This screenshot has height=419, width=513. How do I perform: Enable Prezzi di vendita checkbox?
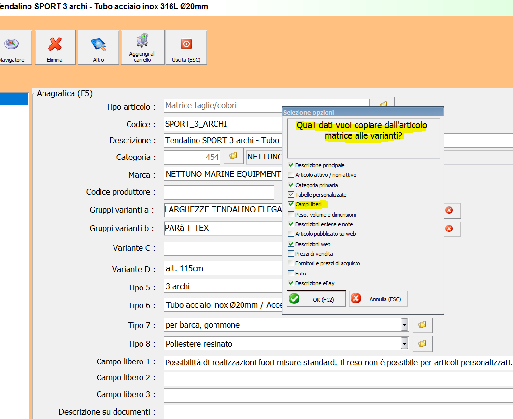(x=291, y=254)
